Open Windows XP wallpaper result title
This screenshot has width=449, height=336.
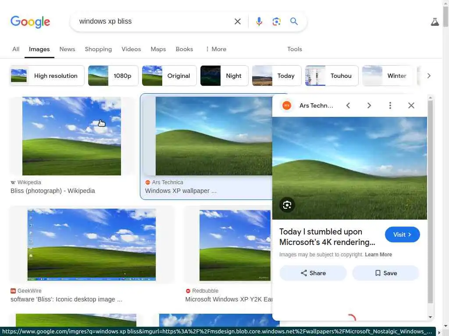point(181,191)
